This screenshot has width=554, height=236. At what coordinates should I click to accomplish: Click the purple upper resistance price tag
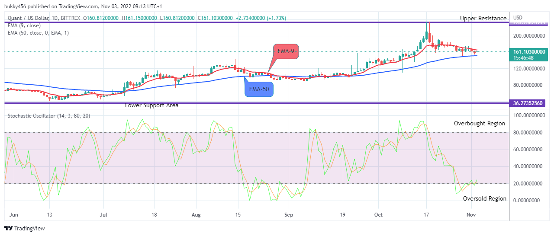(529, 22)
